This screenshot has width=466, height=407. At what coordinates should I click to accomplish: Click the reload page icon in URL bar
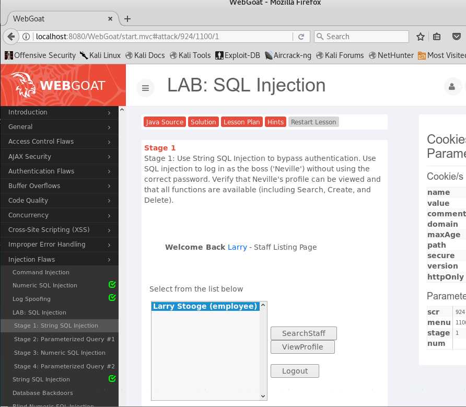[301, 37]
